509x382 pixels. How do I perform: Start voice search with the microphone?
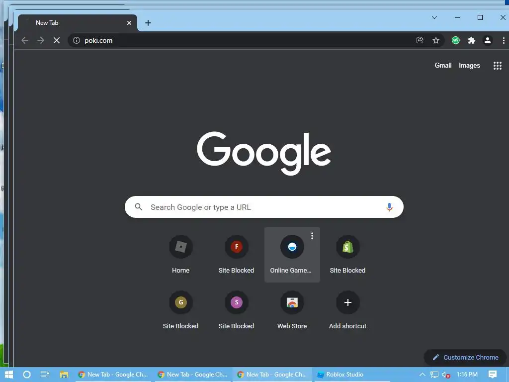389,207
